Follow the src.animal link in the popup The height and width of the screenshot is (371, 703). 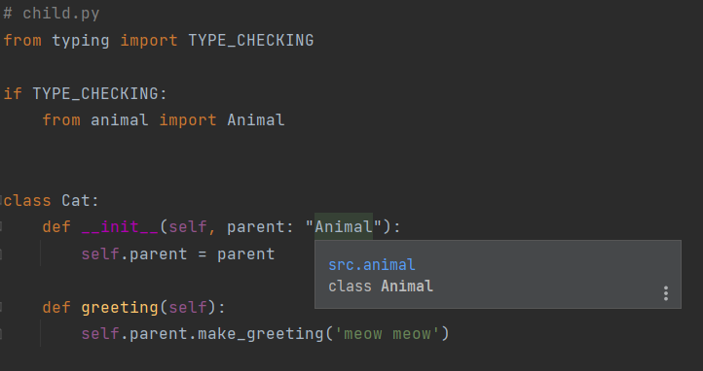point(372,264)
